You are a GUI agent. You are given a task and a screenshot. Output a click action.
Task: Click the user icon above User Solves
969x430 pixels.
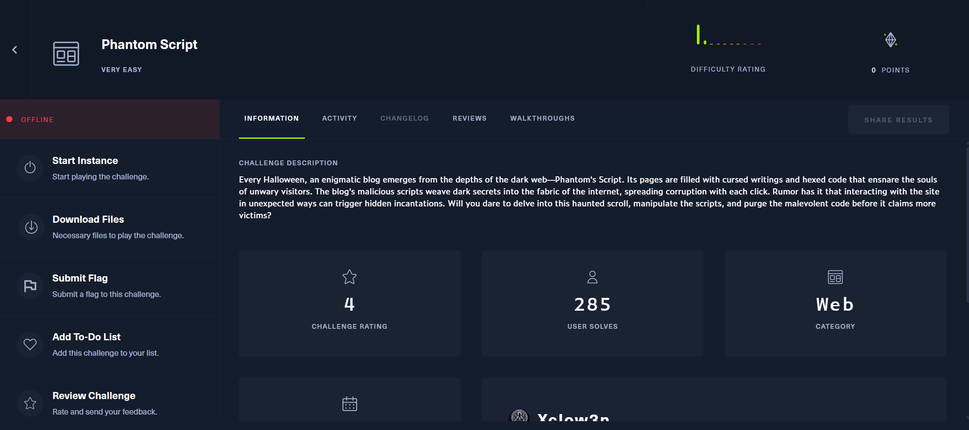(592, 277)
